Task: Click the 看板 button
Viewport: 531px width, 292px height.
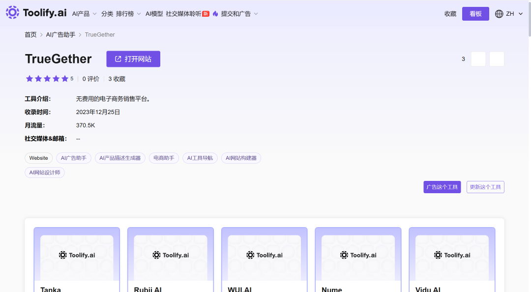Action: tap(475, 14)
